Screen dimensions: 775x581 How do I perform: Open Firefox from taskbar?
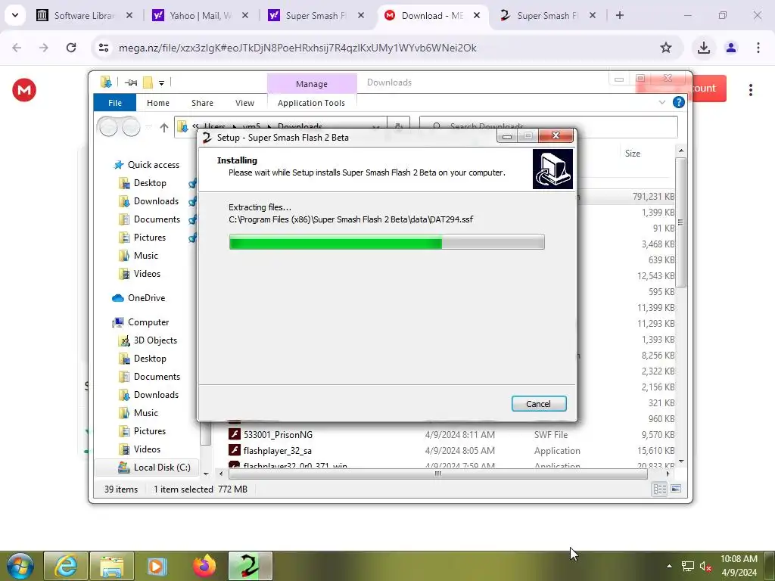click(x=204, y=566)
